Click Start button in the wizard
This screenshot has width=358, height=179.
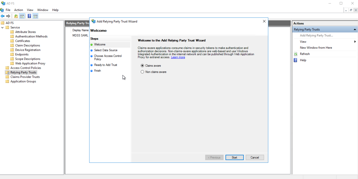234,157
